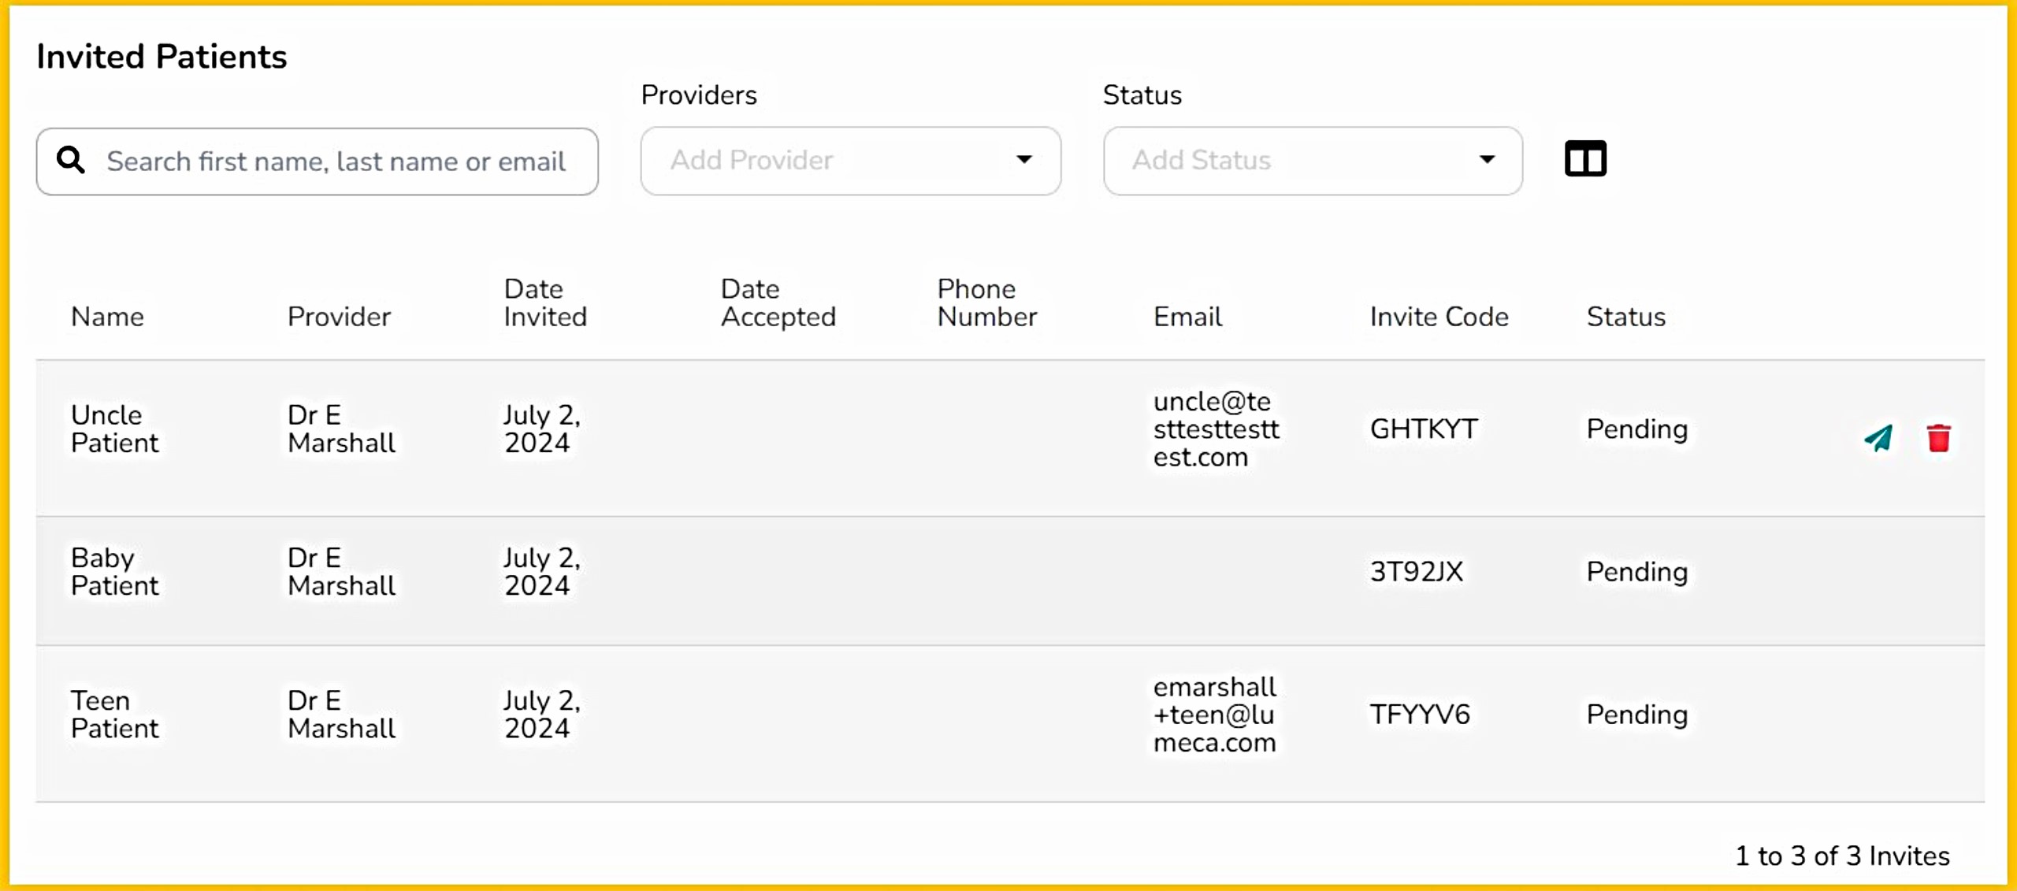The image size is (2017, 891).
Task: Click invite code TFYYV6
Action: [1420, 715]
